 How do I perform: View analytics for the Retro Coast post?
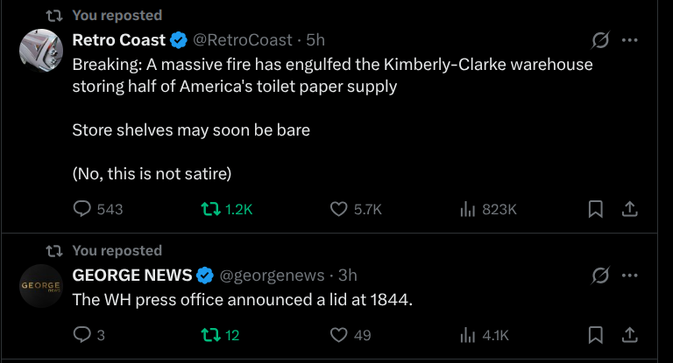(x=469, y=209)
